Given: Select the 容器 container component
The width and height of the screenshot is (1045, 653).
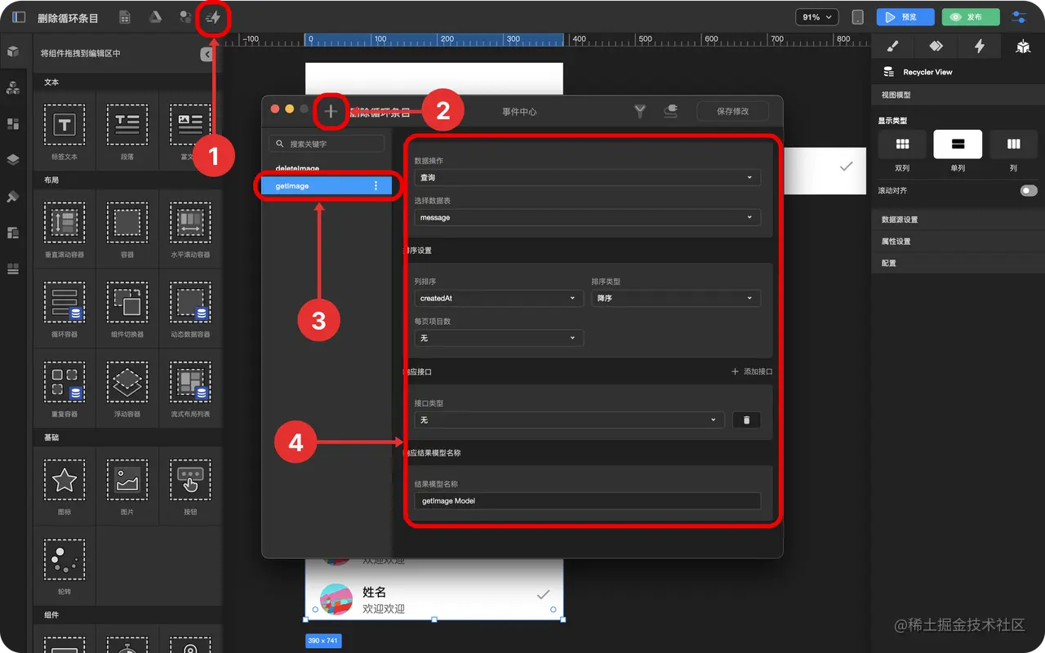Looking at the screenshot, I should [127, 229].
